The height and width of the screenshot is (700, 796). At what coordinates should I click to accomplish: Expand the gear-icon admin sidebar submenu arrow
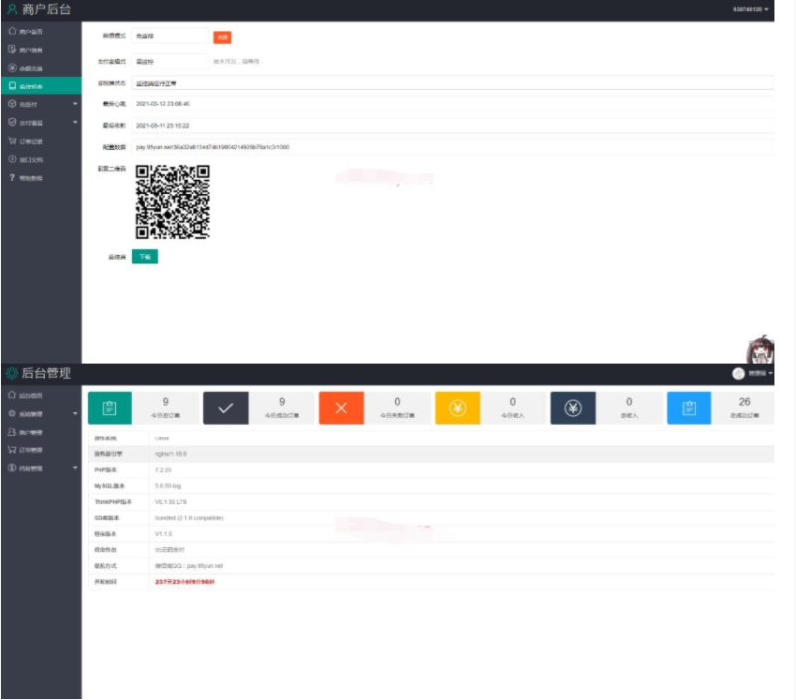[x=75, y=413]
